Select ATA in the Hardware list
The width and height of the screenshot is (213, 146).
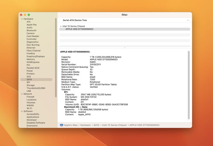tap(28, 22)
